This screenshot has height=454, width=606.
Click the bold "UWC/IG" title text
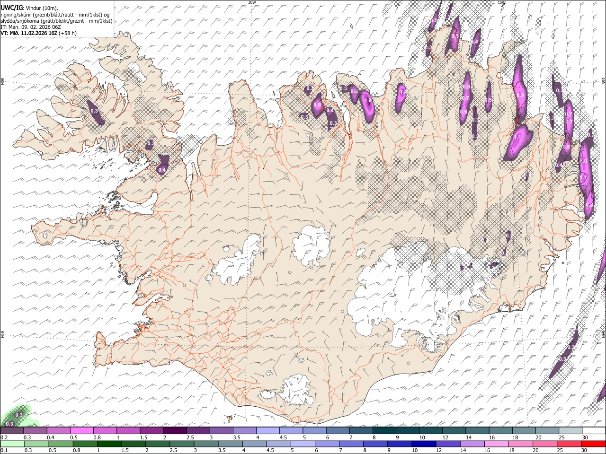[x=11, y=8]
